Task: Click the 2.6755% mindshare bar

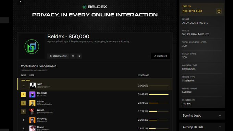Action: pyautogui.click(x=159, y=103)
